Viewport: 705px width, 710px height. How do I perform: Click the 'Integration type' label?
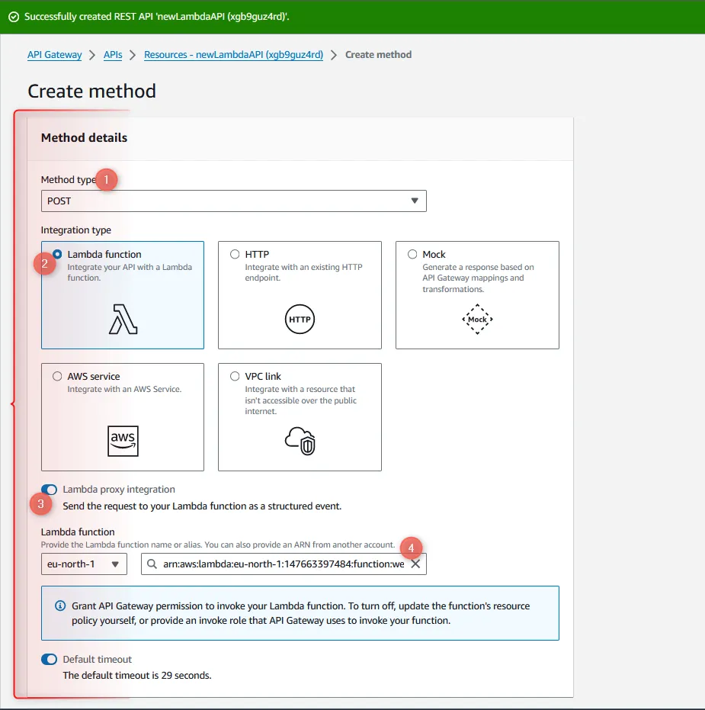[x=76, y=230]
